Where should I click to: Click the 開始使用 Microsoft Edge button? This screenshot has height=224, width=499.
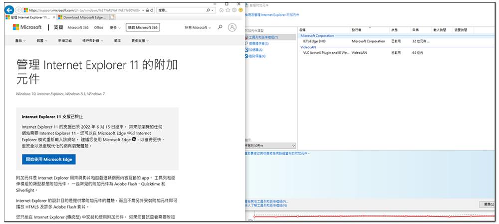(x=49, y=159)
